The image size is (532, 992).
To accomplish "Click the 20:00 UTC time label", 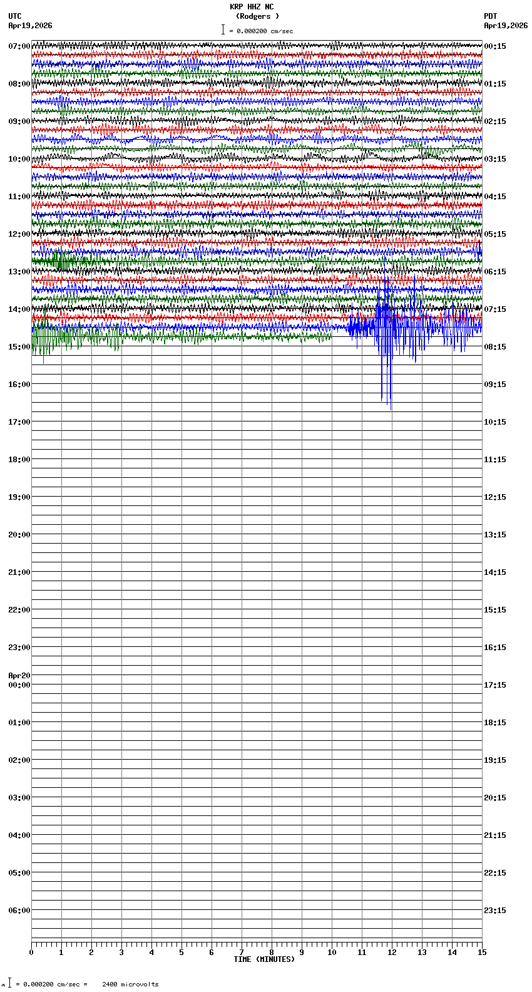I will coord(19,535).
